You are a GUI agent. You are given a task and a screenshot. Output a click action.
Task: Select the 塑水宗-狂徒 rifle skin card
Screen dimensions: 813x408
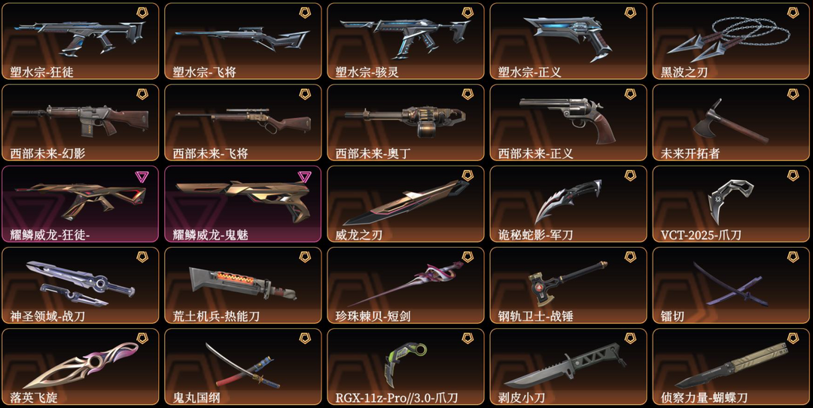pyautogui.click(x=81, y=41)
